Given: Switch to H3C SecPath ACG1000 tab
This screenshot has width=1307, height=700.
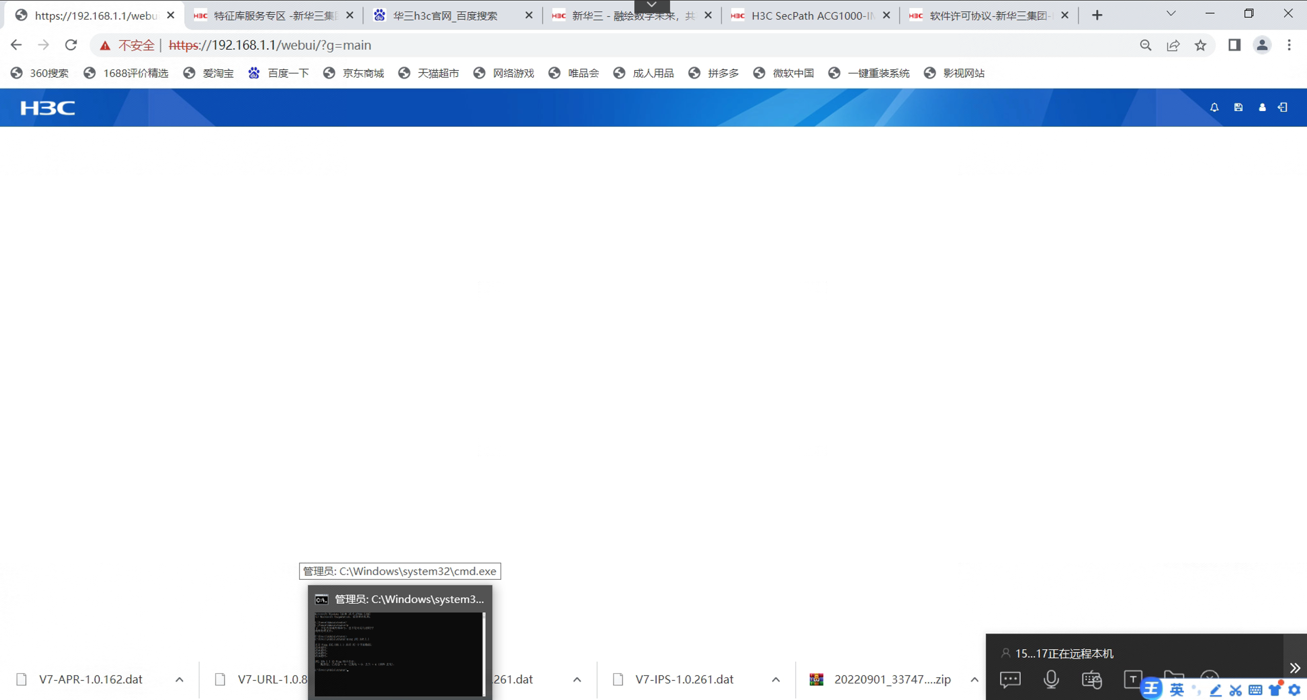Looking at the screenshot, I should tap(811, 15).
